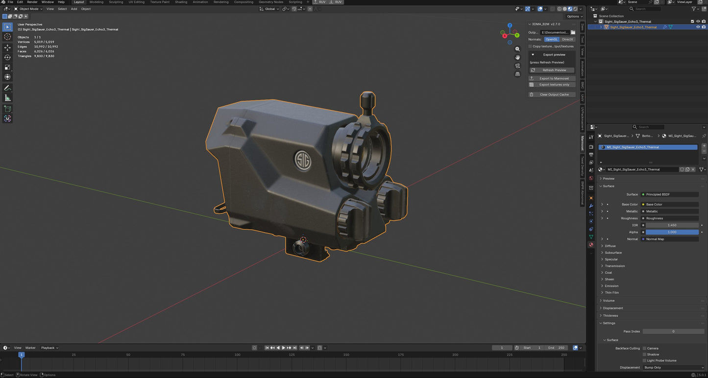The image size is (708, 378).
Task: Hide Sight_SigSauer_Echo3_Thermal mesh object in viewport
Action: (x=698, y=27)
